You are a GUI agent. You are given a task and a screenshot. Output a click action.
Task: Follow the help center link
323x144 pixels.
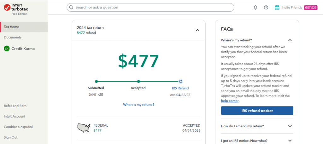click(x=230, y=101)
